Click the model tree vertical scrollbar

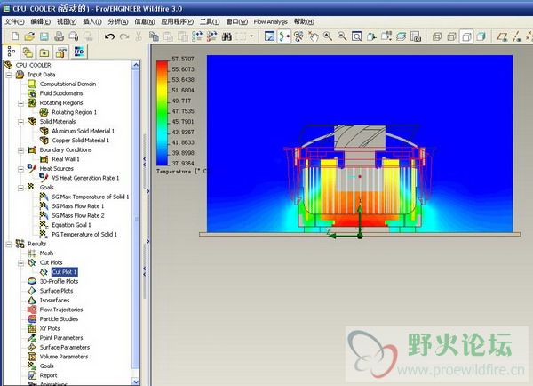(136, 222)
